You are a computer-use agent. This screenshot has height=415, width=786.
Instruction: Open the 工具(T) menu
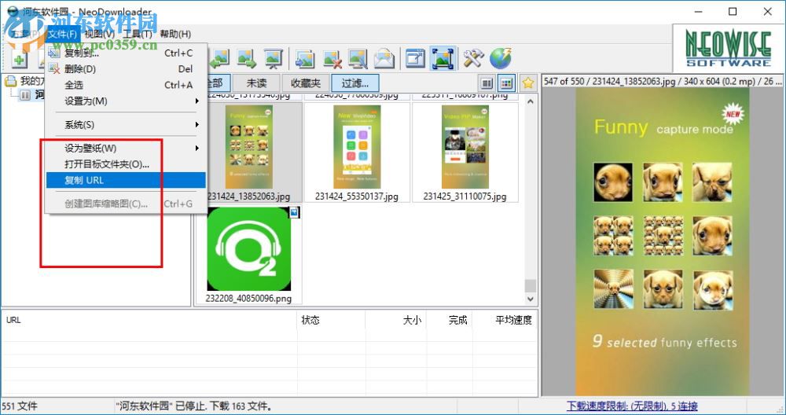pyautogui.click(x=138, y=34)
